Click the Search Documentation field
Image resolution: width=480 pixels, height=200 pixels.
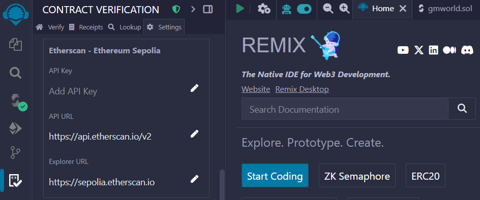tap(345, 109)
